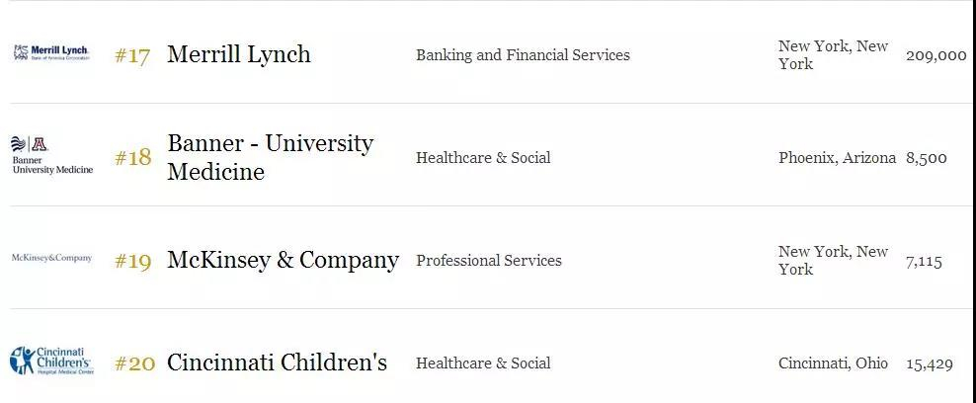
Task: Open the Merrill Lynch company name link
Action: click(x=239, y=54)
